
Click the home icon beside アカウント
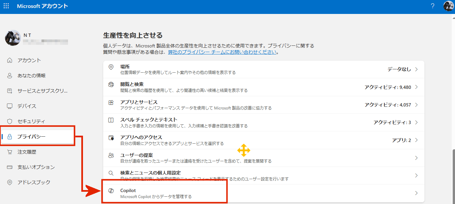pyautogui.click(x=10, y=60)
